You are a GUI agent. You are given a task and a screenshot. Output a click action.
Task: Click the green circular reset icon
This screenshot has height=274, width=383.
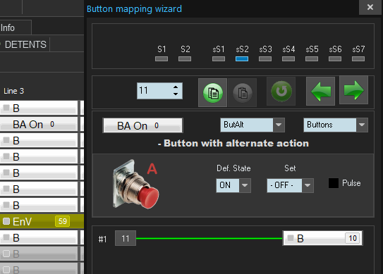pos(281,92)
